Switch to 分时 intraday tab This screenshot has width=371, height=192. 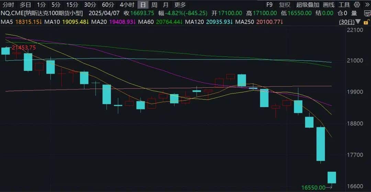[8, 5]
